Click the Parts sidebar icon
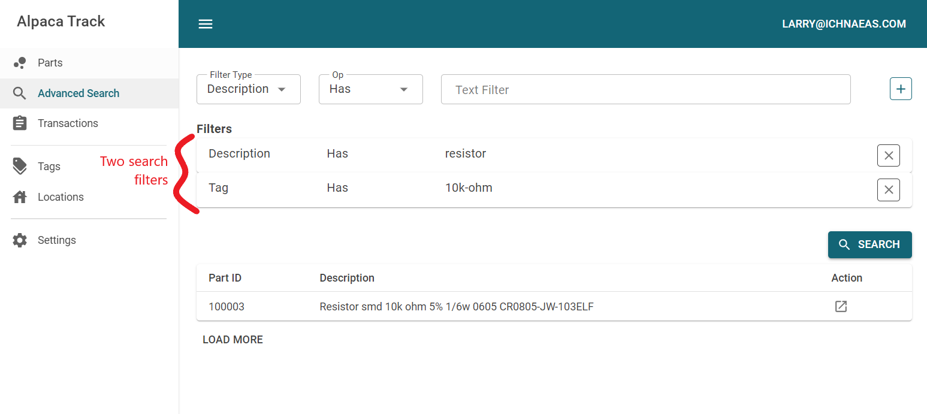The width and height of the screenshot is (927, 414). tap(20, 63)
